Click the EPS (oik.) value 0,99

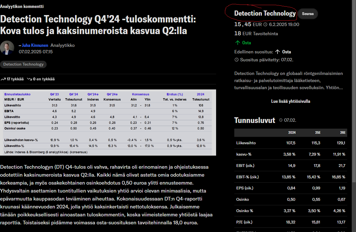pos(316,188)
